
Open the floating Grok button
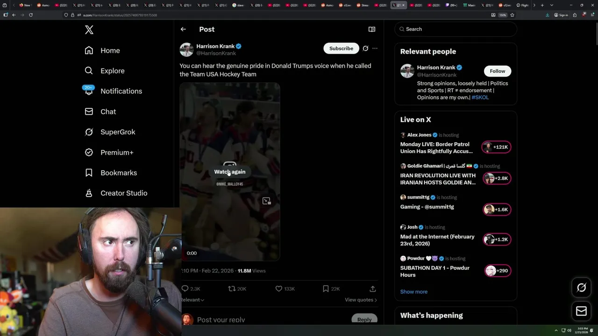pos(581,288)
